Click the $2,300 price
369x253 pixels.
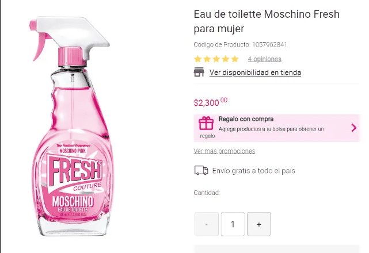(x=211, y=103)
